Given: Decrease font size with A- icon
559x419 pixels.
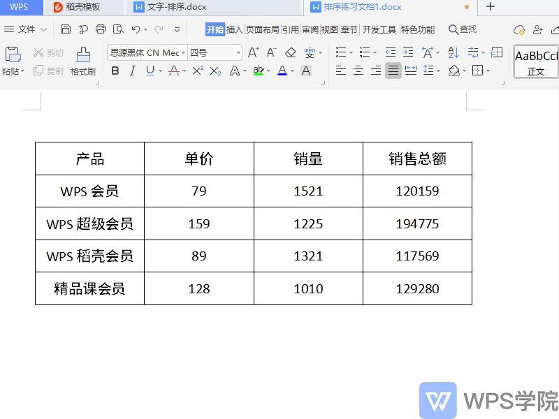Looking at the screenshot, I should point(271,53).
